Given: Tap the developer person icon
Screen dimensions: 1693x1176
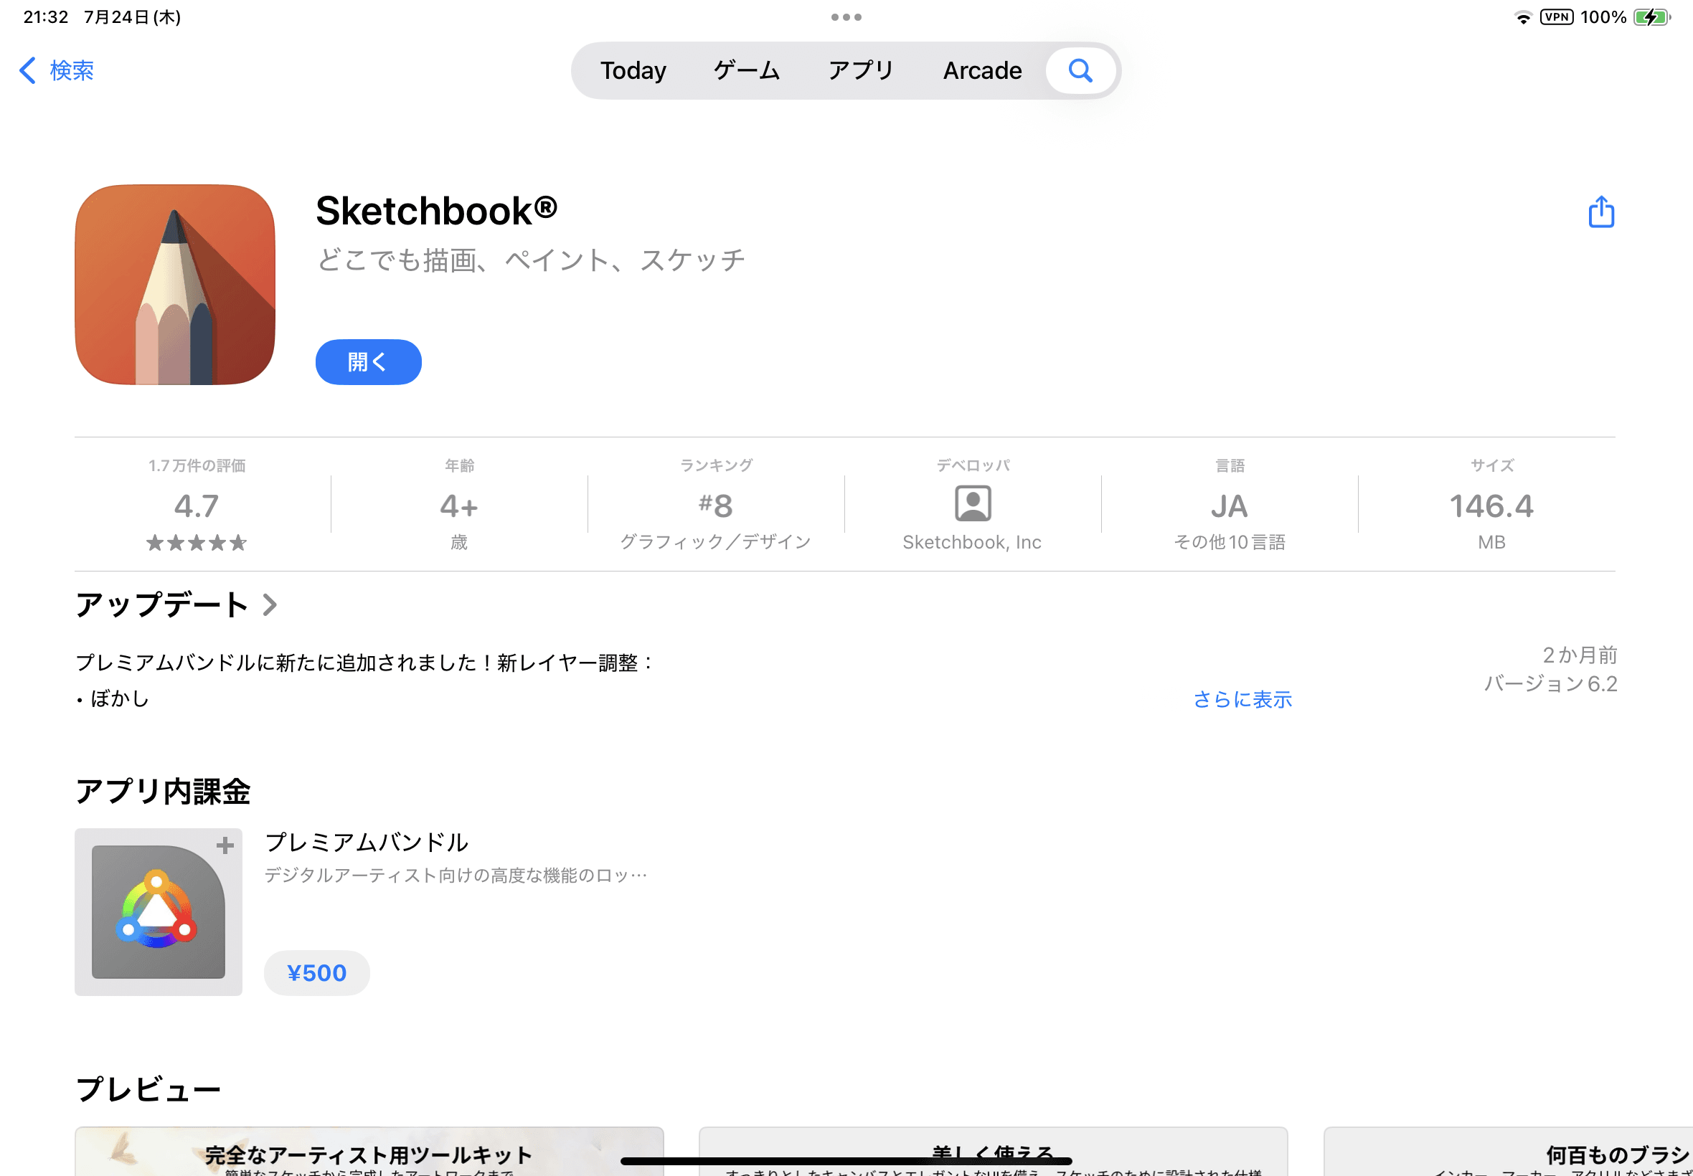Looking at the screenshot, I should click(x=972, y=503).
